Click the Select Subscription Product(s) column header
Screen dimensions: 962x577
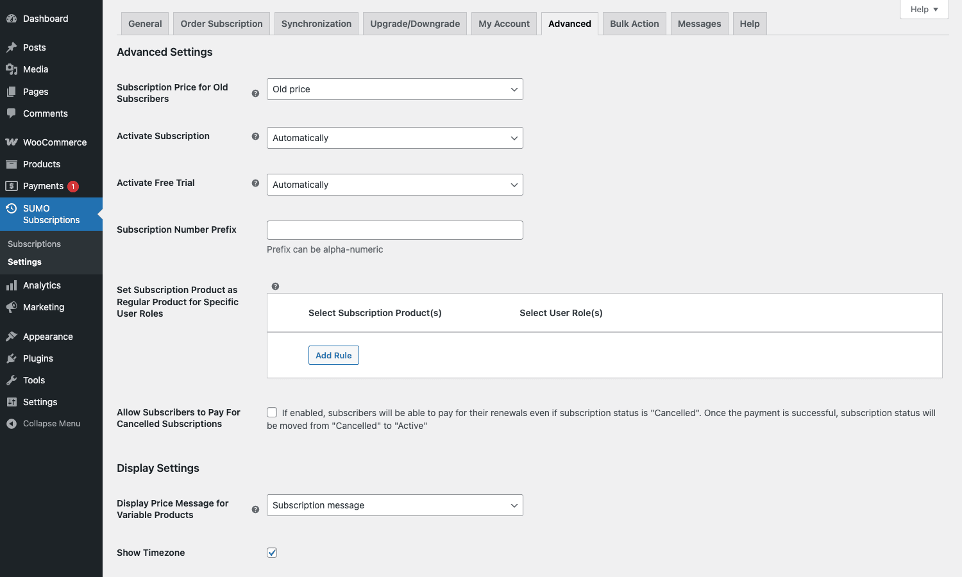[x=375, y=313]
